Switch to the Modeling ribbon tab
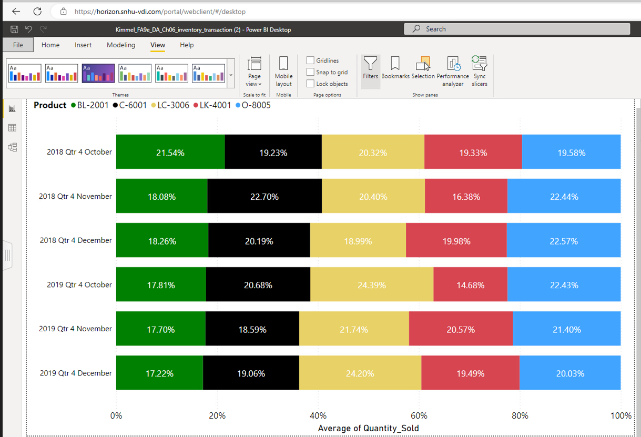This screenshot has width=641, height=437. 121,45
